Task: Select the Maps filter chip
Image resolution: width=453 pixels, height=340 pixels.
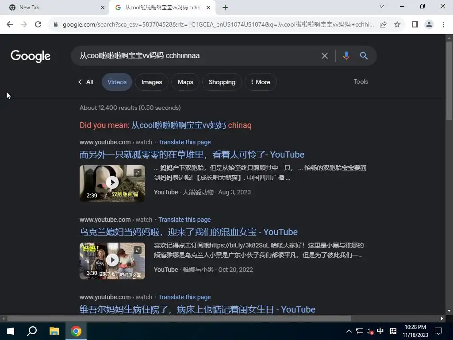Action: pos(185,82)
